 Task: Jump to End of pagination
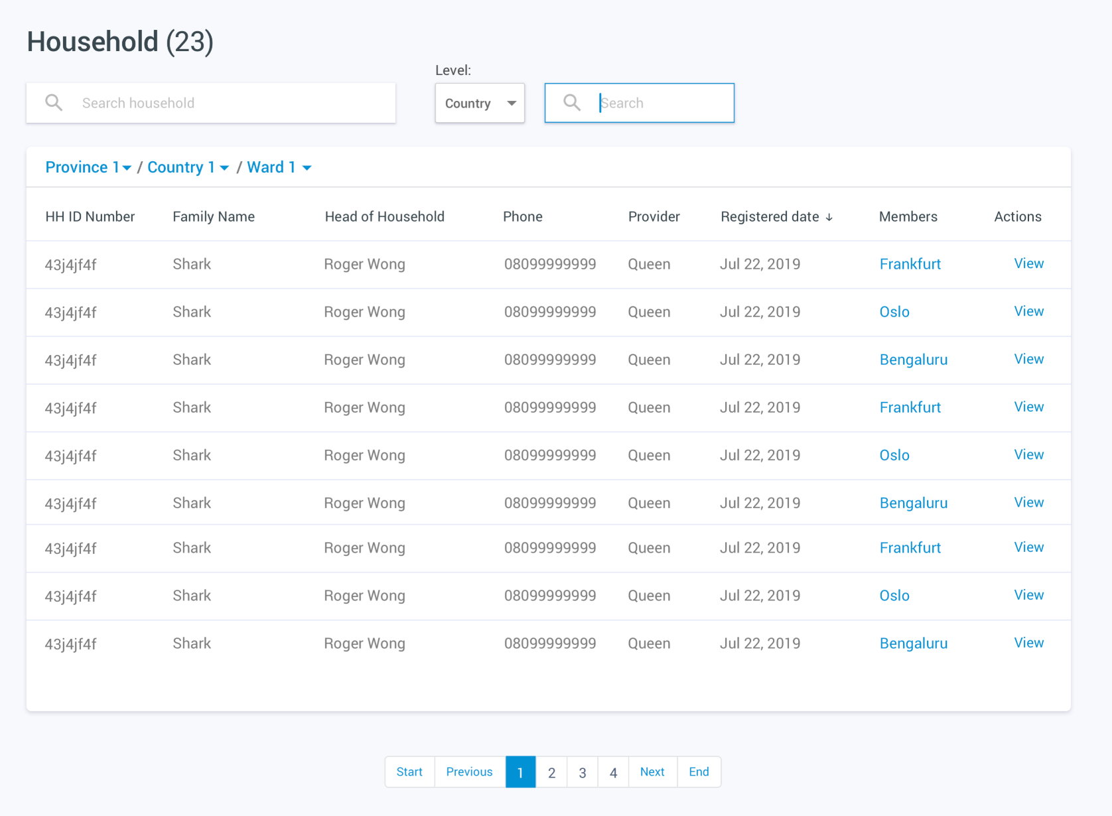pyautogui.click(x=699, y=772)
